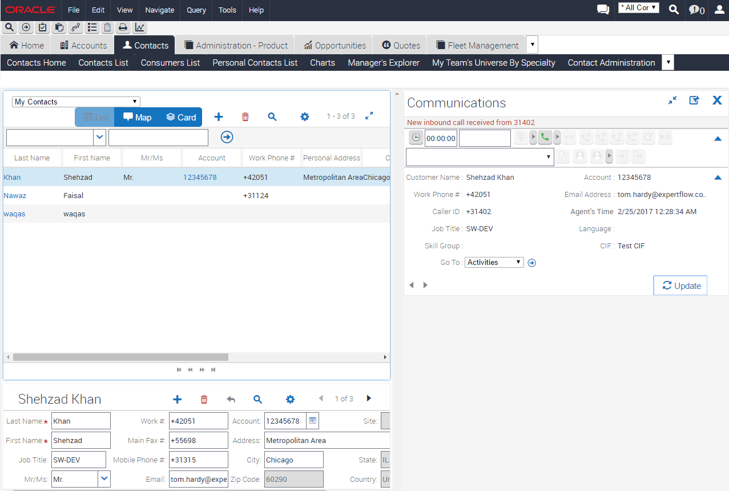729x491 pixels.
Task: Switch to Card view
Action: coord(180,116)
